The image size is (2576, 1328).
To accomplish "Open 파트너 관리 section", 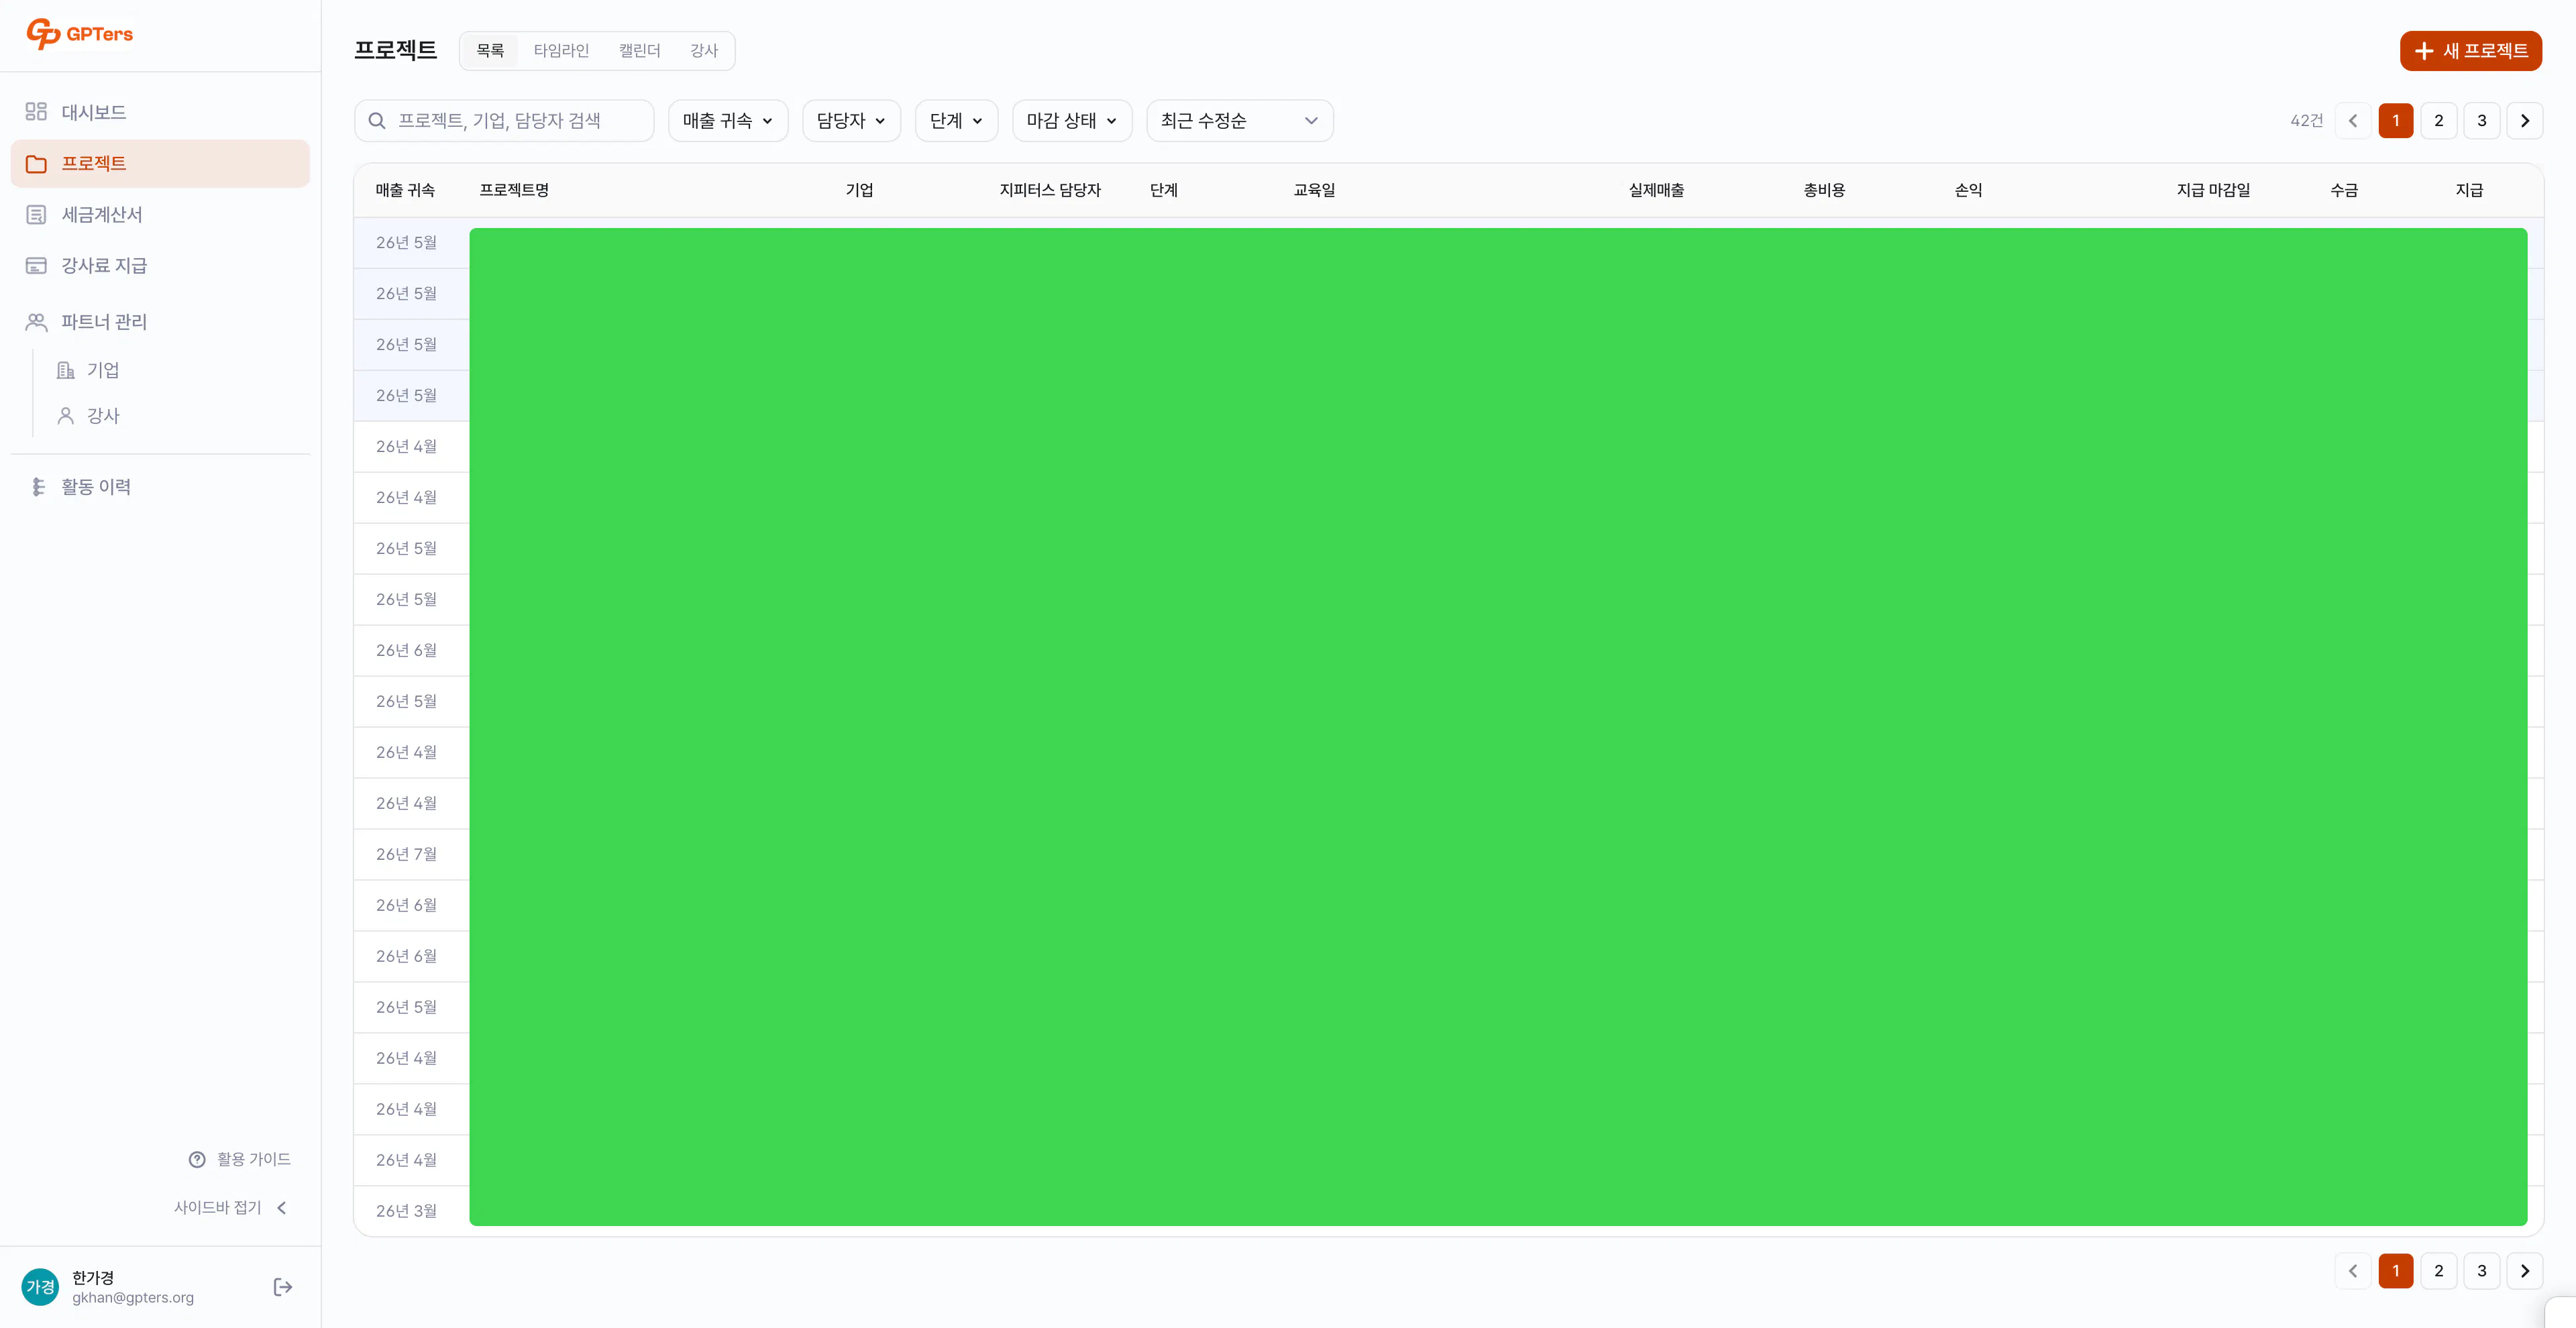I will coord(160,322).
